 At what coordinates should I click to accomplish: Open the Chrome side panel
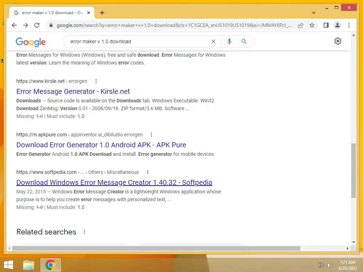point(326,25)
